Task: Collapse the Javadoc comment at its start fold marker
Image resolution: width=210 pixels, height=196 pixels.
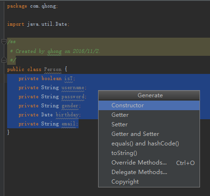Action: point(4,42)
